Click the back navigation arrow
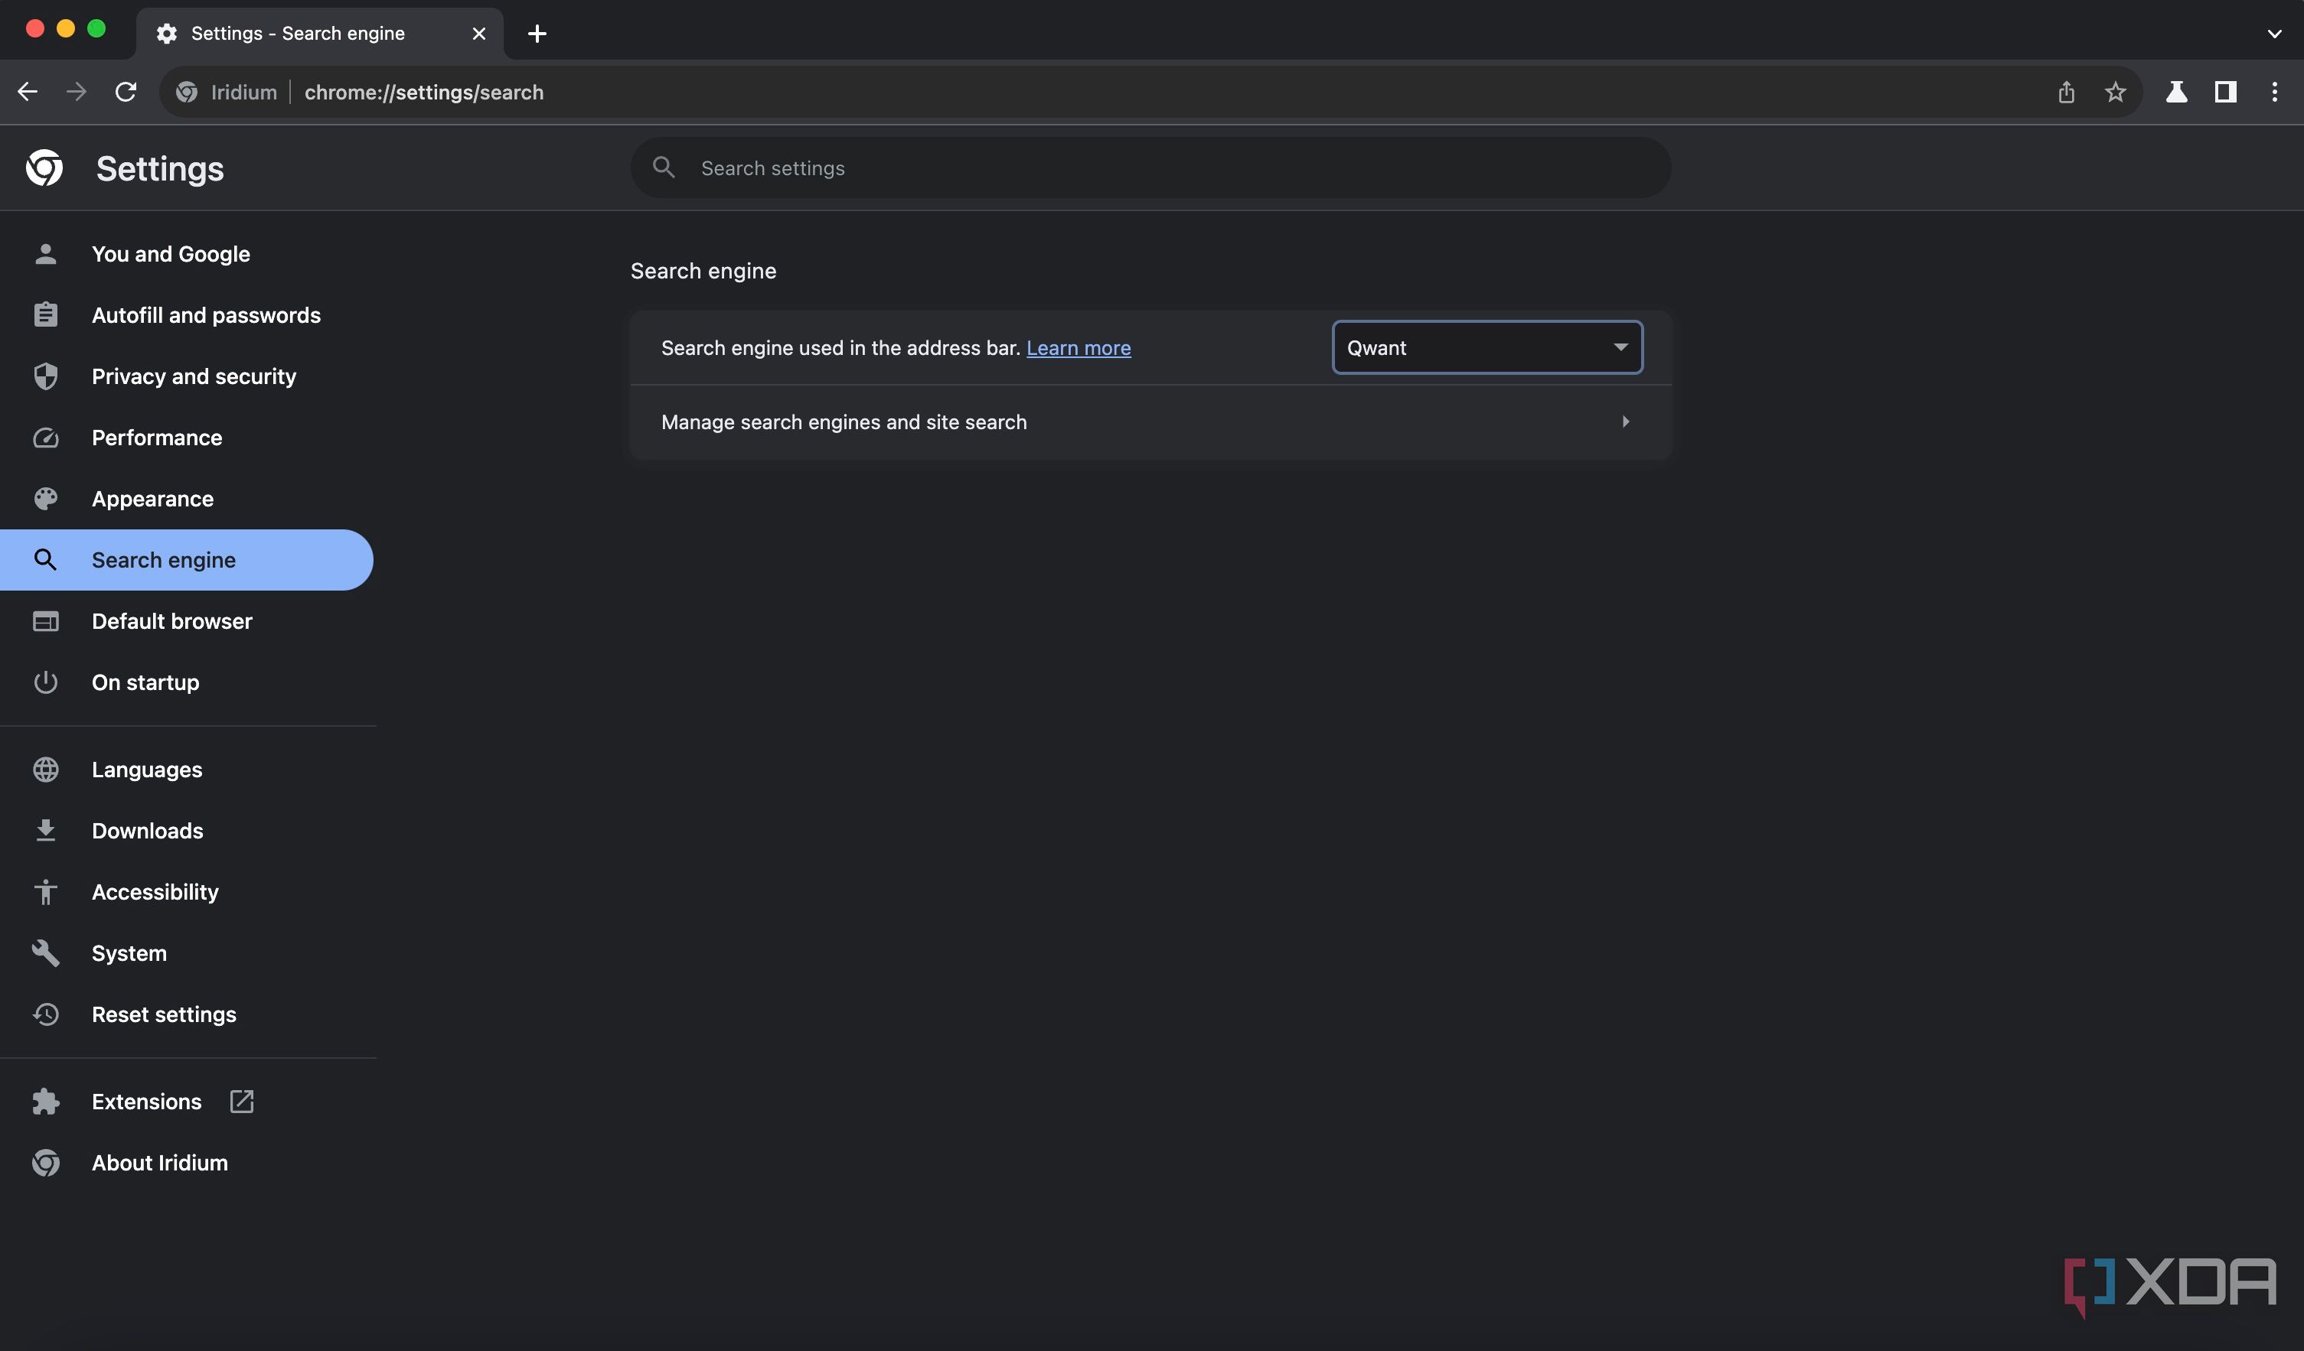This screenshot has height=1351, width=2304. (x=28, y=91)
